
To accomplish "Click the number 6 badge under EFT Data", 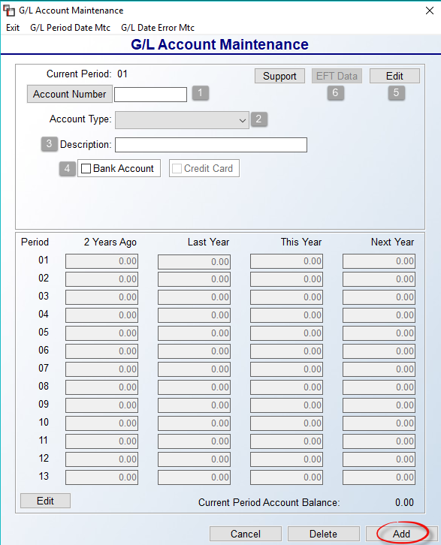I will pyautogui.click(x=335, y=93).
